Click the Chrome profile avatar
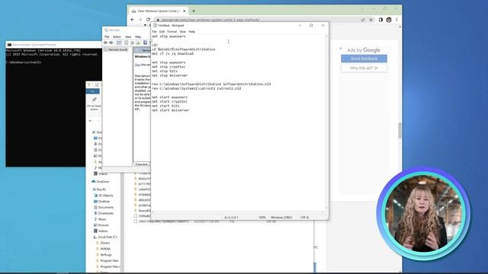Image resolution: width=488 pixels, height=274 pixels. (389, 20)
